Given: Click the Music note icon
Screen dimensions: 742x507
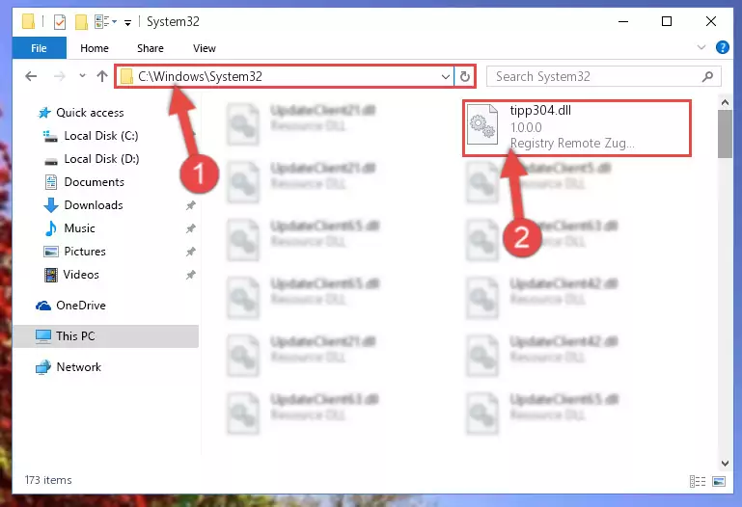Looking at the screenshot, I should tap(50, 228).
